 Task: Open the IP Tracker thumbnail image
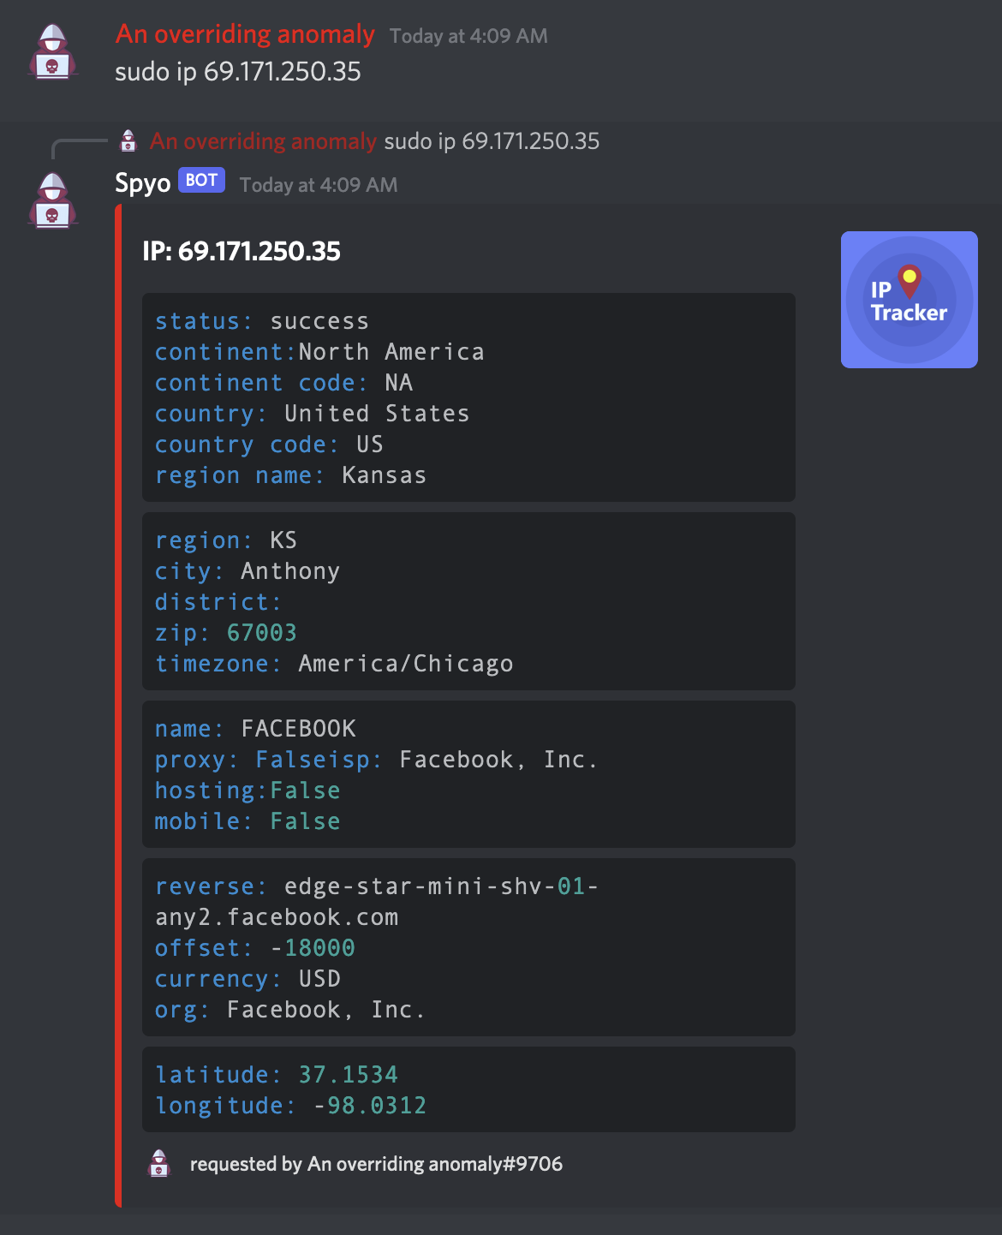point(909,300)
